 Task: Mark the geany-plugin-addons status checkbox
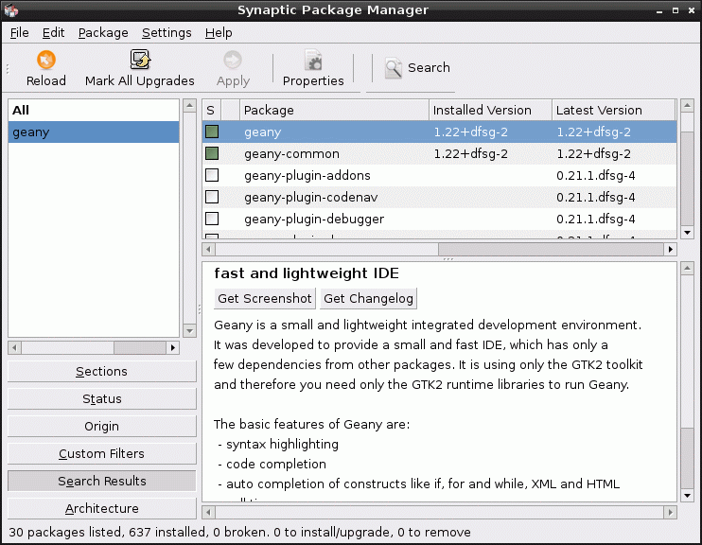(212, 175)
